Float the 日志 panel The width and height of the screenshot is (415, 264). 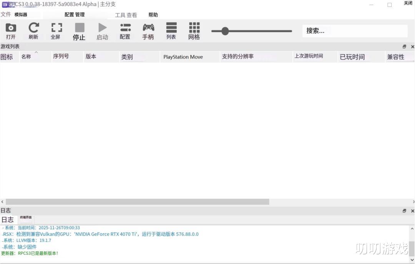(404, 211)
